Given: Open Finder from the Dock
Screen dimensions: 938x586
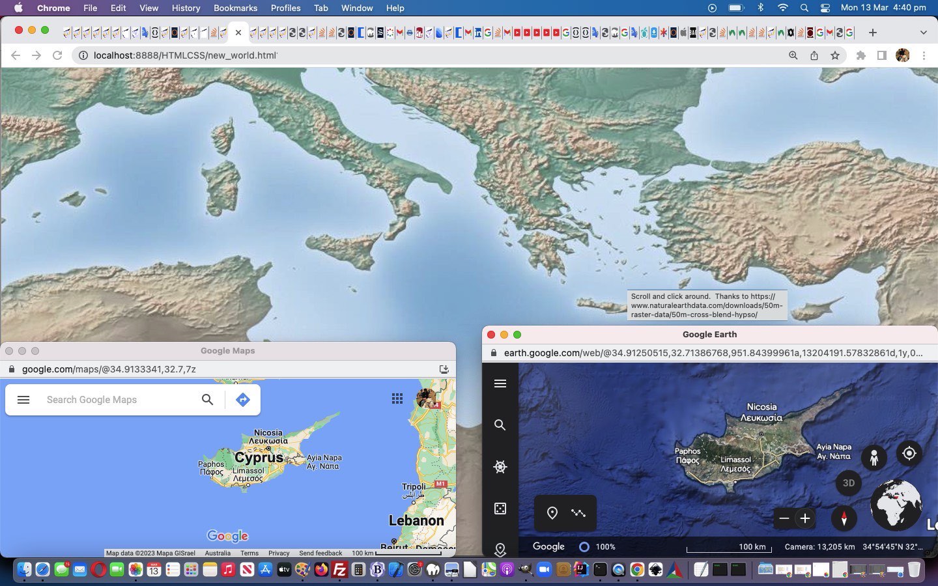Looking at the screenshot, I should [x=24, y=570].
